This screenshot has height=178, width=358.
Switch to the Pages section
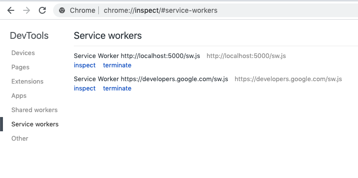click(x=20, y=67)
